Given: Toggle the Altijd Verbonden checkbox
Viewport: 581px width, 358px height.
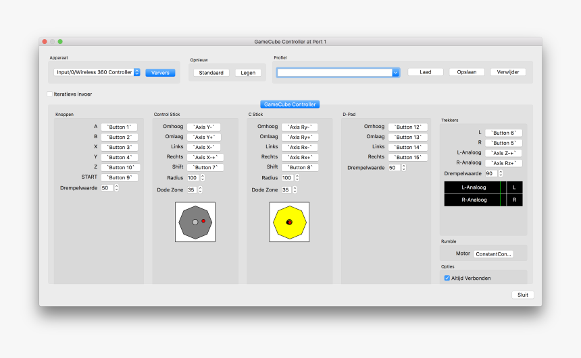Looking at the screenshot, I should pyautogui.click(x=447, y=278).
